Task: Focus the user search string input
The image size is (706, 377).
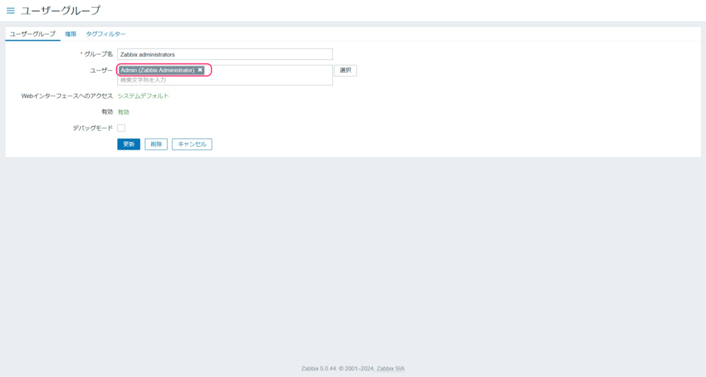Action: (225, 80)
